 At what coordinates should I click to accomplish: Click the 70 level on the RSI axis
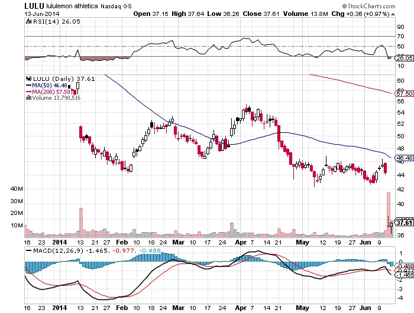[400, 37]
